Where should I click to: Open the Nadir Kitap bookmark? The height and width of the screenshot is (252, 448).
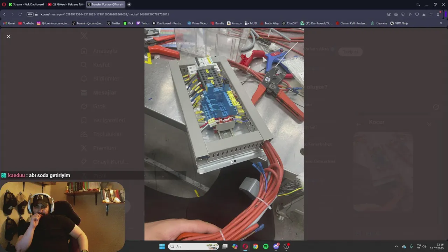[x=269, y=23]
